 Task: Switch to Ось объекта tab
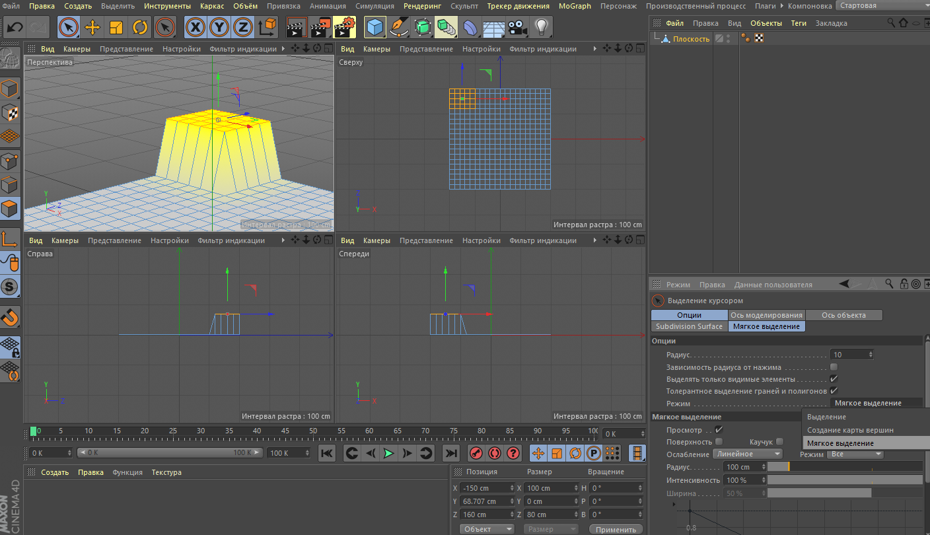pyautogui.click(x=844, y=315)
